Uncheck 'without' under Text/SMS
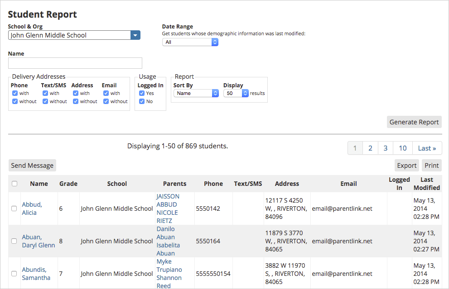Image resolution: width=449 pixels, height=289 pixels. [x=45, y=101]
